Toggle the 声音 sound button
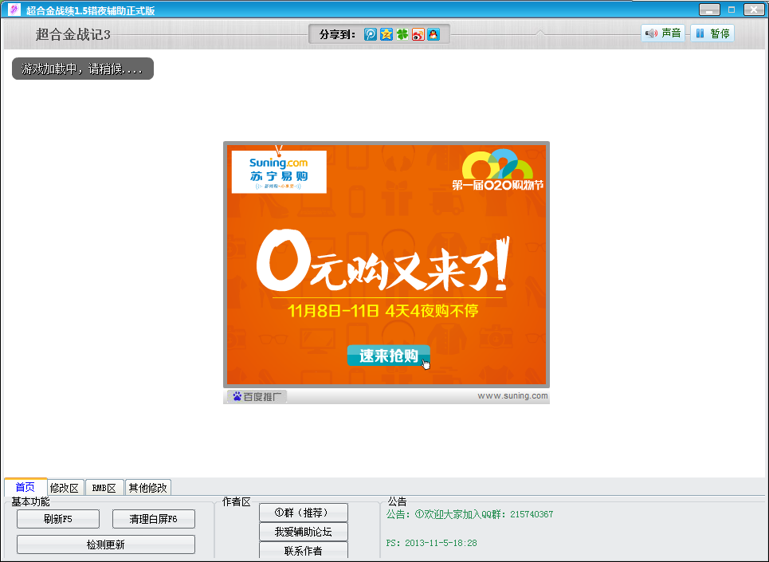Viewport: 769px width, 562px height. point(663,33)
